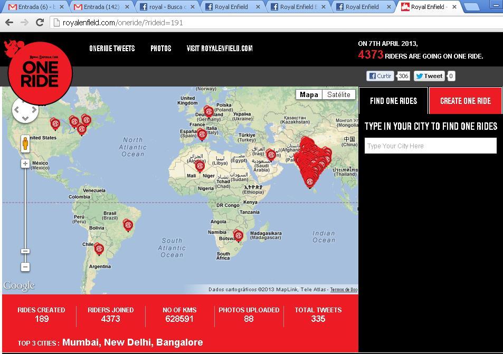Follow the Visit RoyalEnfield.com link
Viewport: 503px width, 354px height.
(220, 49)
